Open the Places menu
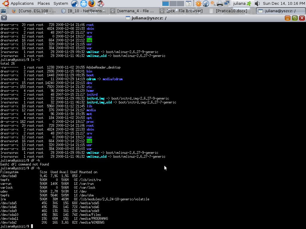The width and height of the screenshot is (306, 229). pyautogui.click(x=44, y=3)
